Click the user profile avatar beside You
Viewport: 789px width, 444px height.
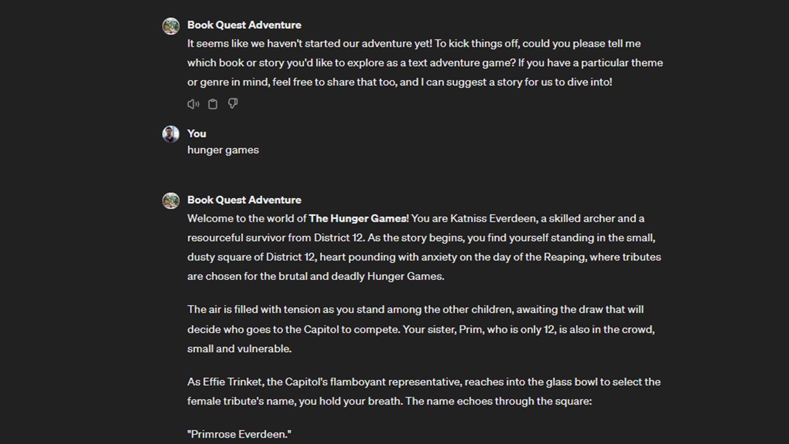pos(171,134)
